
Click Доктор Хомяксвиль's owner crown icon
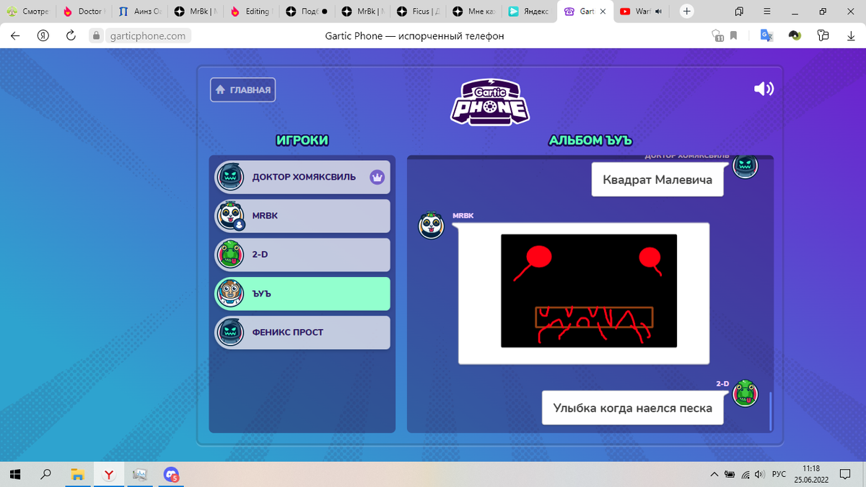(x=377, y=177)
